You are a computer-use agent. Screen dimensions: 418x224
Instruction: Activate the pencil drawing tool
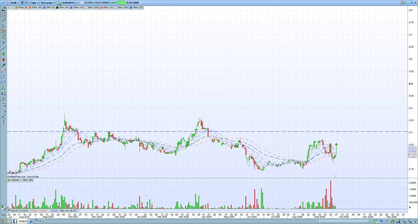pyautogui.click(x=3, y=9)
